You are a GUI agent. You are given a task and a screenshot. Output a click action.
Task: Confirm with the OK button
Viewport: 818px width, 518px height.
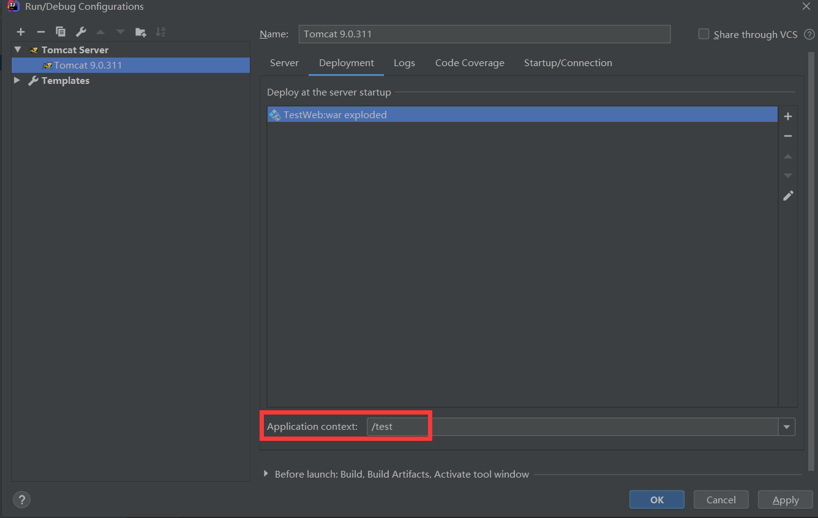[657, 500]
